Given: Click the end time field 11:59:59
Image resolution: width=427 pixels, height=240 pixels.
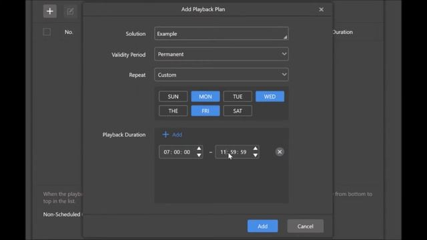Looking at the screenshot, I should coord(237,152).
